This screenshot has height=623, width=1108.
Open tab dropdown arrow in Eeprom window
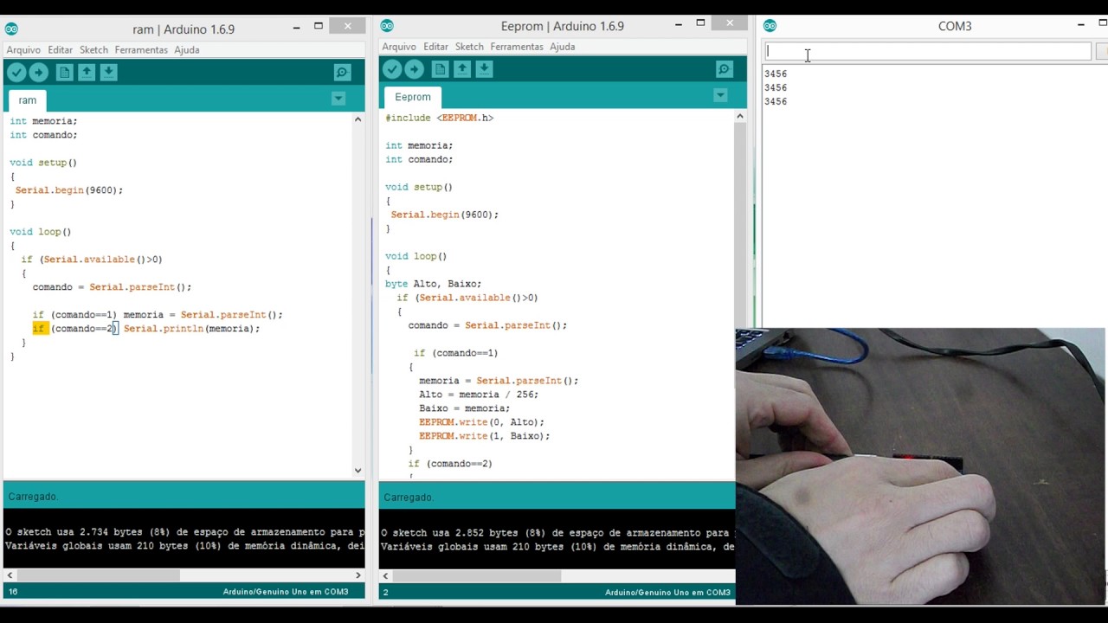click(720, 95)
